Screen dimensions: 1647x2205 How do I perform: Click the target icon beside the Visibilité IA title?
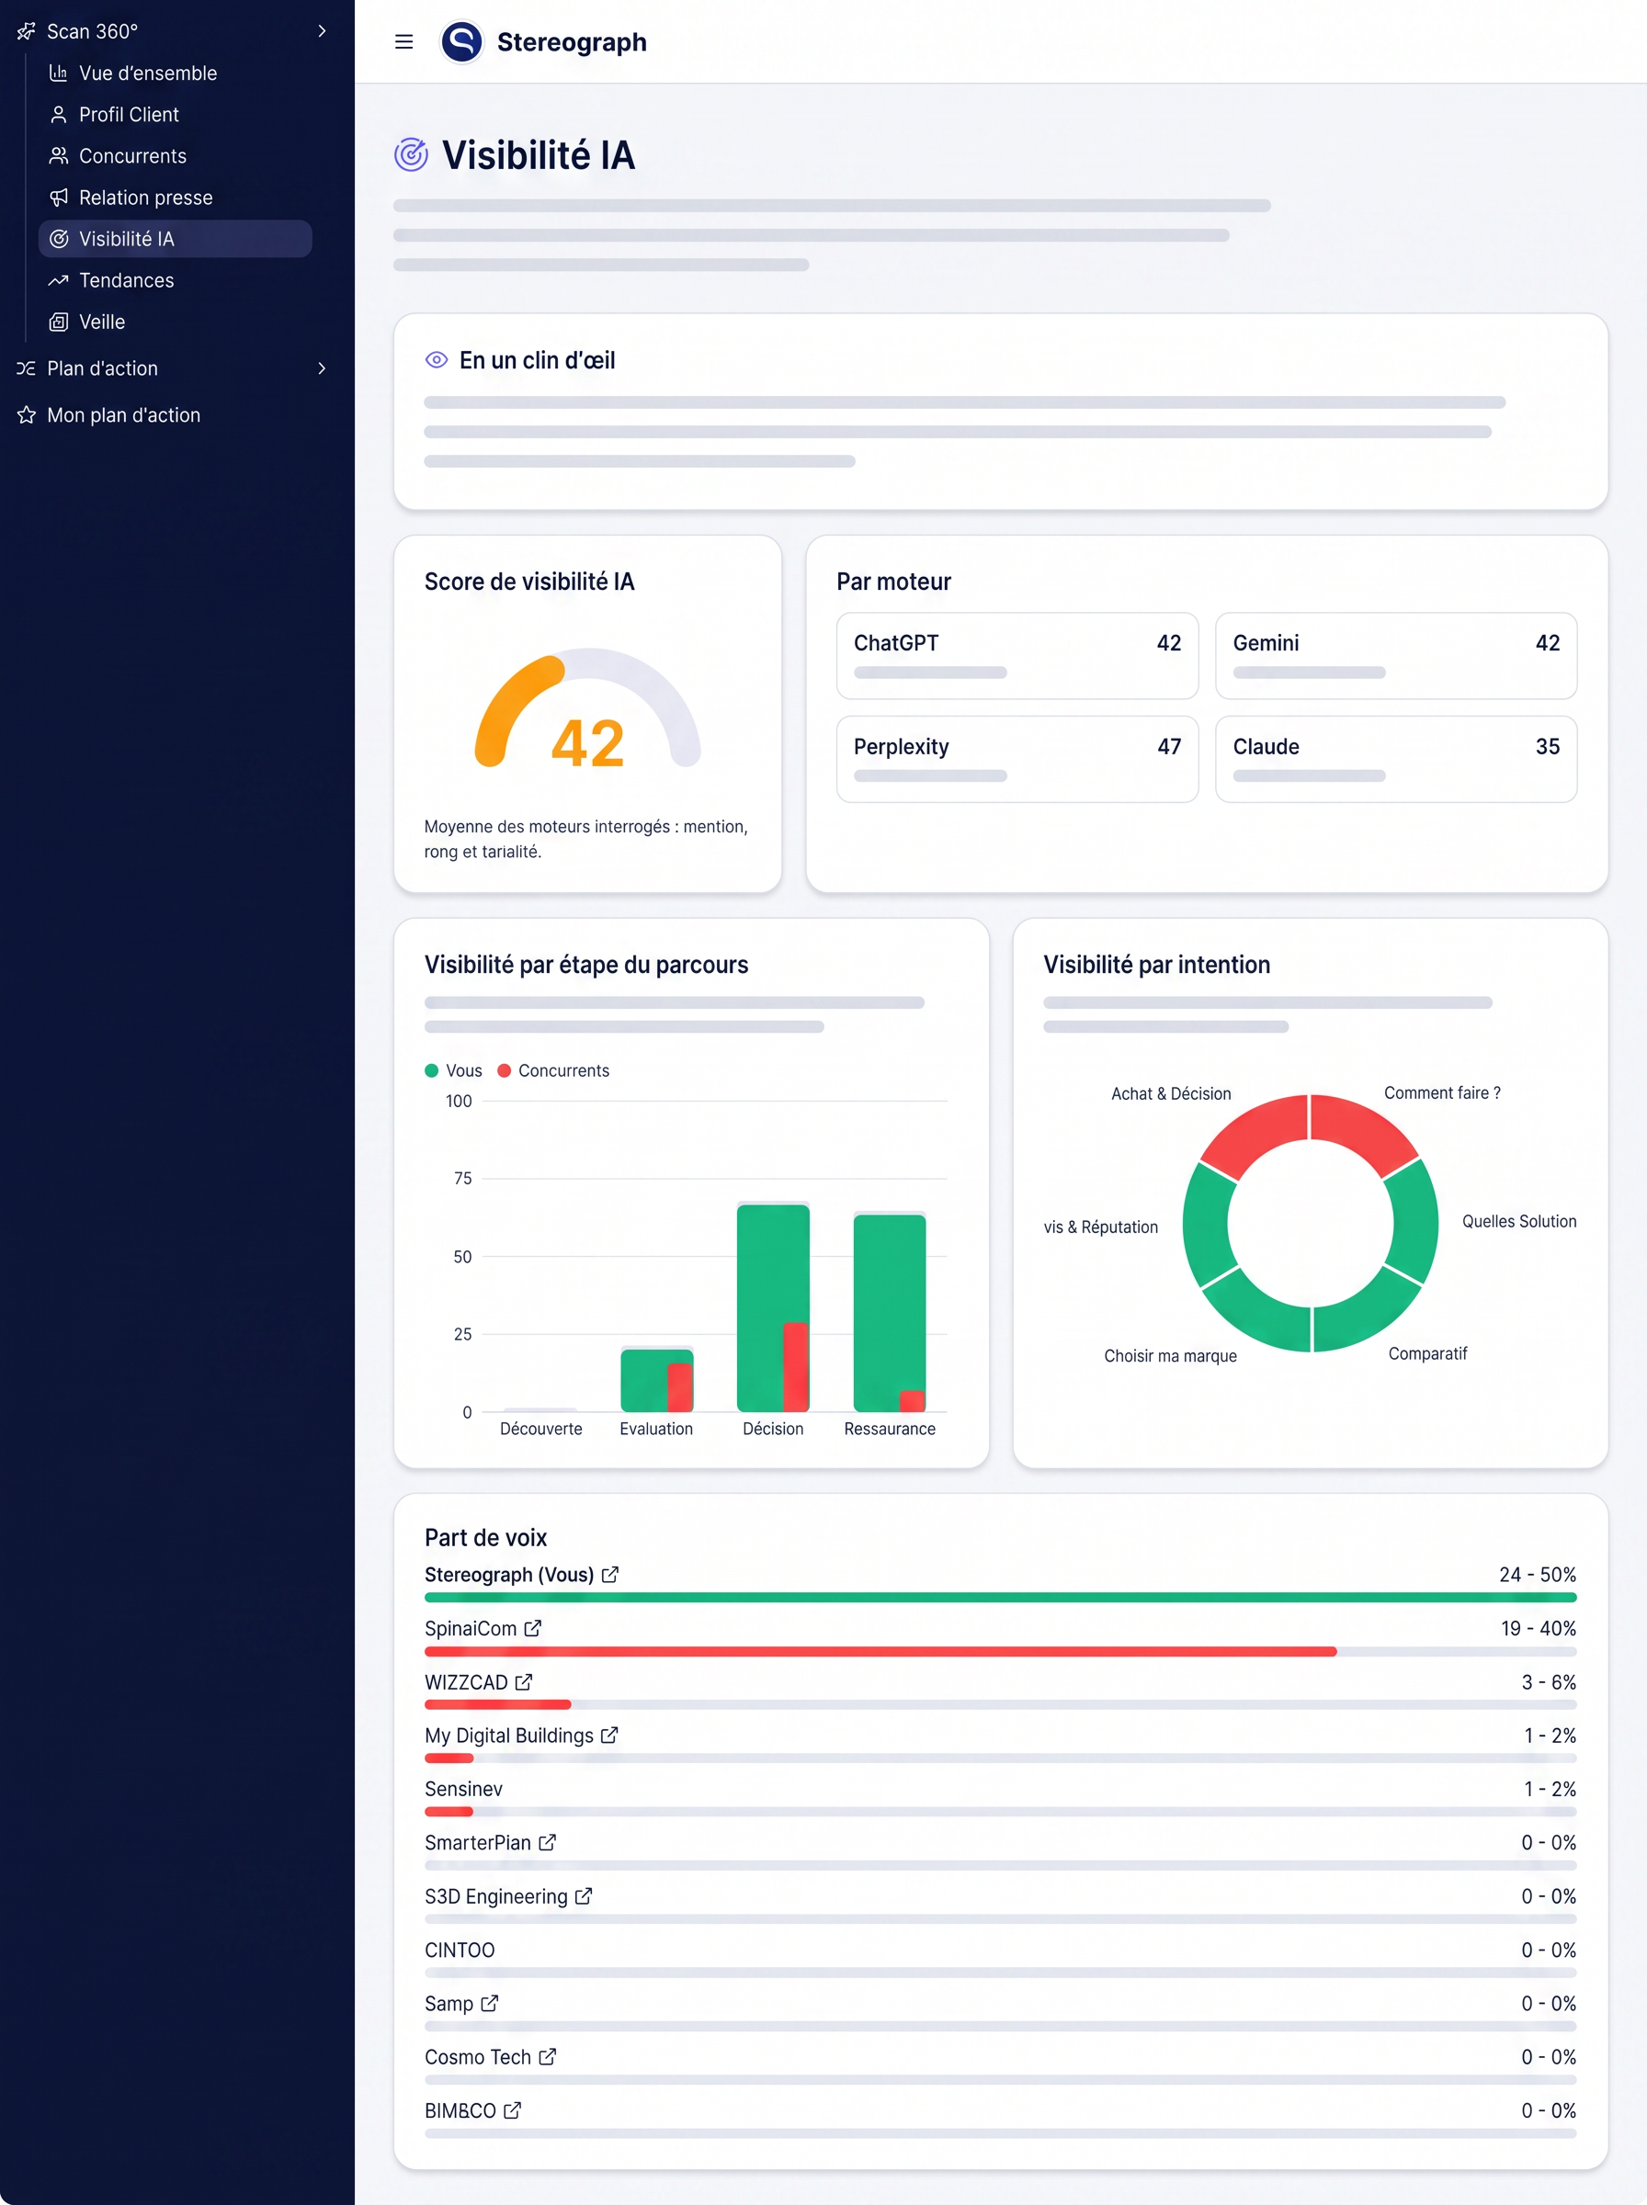point(411,155)
